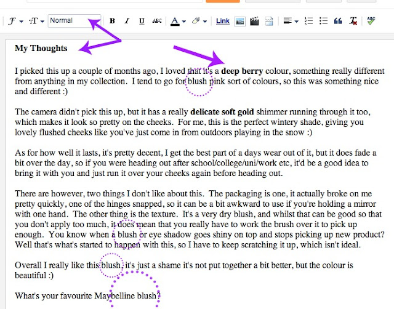Place cursor at the My Thoughts heading
Screen dimensions: 394x309
pyautogui.click(x=41, y=48)
